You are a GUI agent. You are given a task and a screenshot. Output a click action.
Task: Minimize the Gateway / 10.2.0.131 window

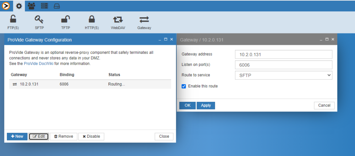(x=321, y=40)
